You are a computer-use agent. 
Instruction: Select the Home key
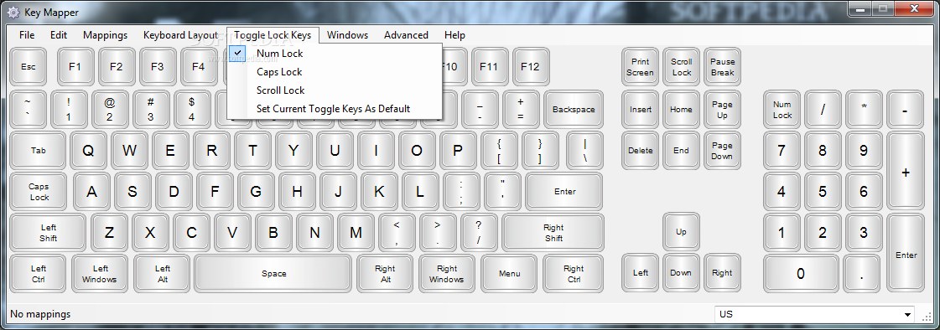pyautogui.click(x=681, y=109)
